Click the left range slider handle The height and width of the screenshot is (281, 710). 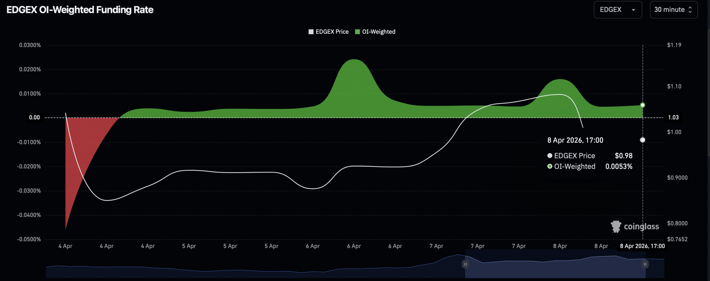pyautogui.click(x=465, y=264)
